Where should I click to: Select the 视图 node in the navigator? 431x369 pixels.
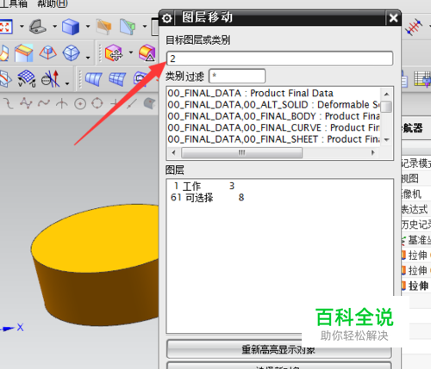coord(410,179)
